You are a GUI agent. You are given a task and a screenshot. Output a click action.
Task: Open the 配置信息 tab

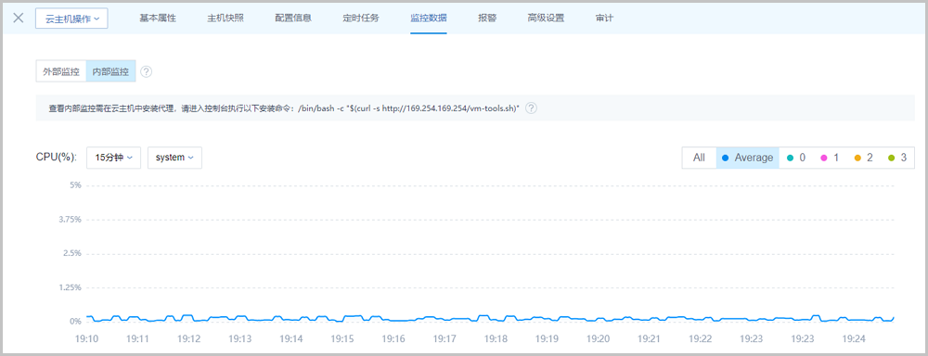click(x=293, y=18)
